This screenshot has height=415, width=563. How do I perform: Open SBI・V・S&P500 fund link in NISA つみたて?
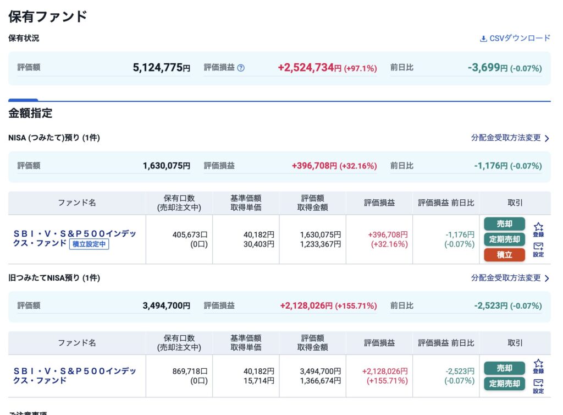tap(75, 238)
